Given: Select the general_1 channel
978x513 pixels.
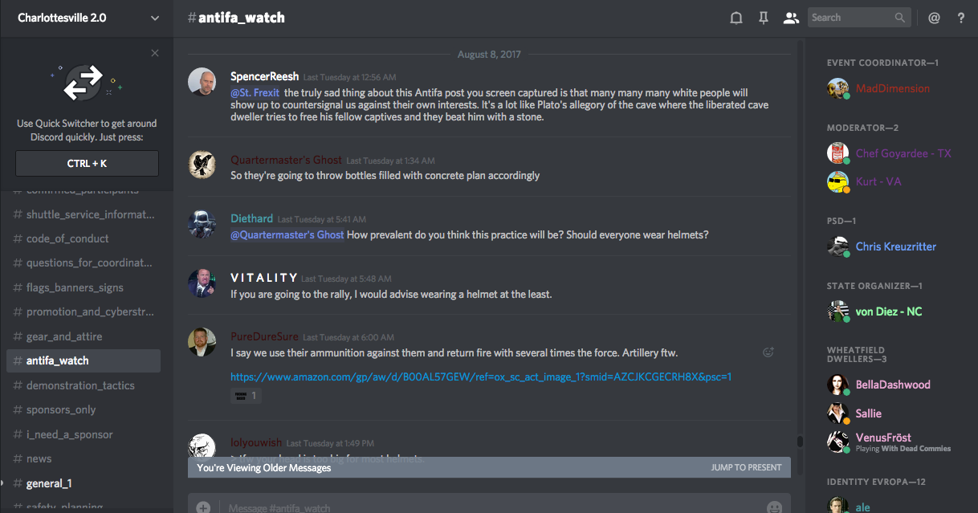Looking at the screenshot, I should pyautogui.click(x=49, y=483).
